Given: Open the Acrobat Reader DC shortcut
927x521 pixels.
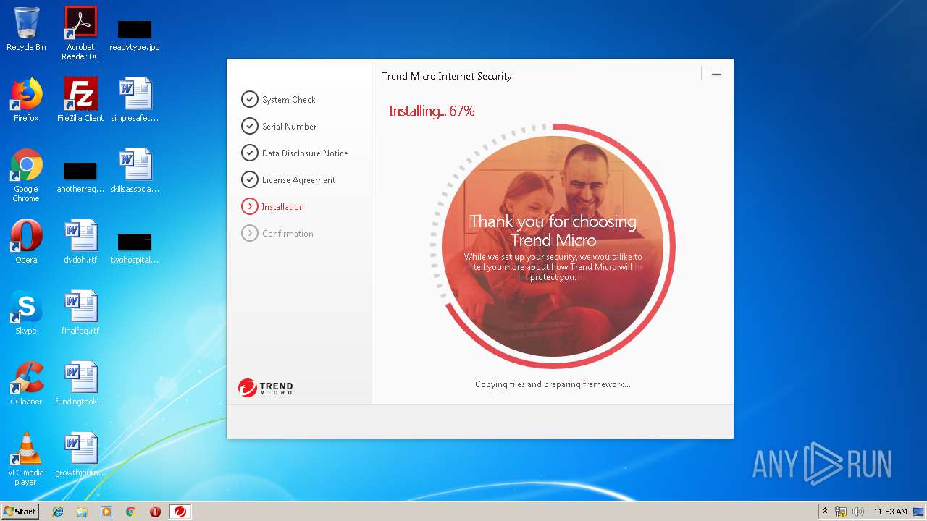Looking at the screenshot, I should (80, 33).
